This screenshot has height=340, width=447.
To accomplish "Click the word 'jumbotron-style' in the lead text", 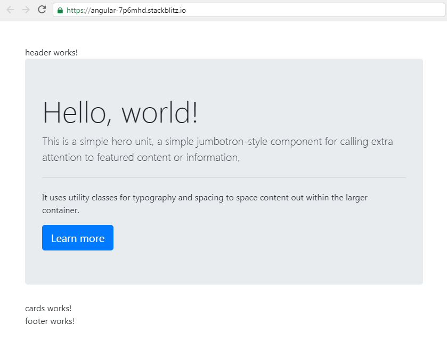I will coord(232,142).
